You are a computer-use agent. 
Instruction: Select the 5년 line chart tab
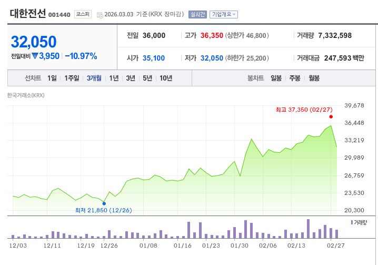tap(147, 78)
